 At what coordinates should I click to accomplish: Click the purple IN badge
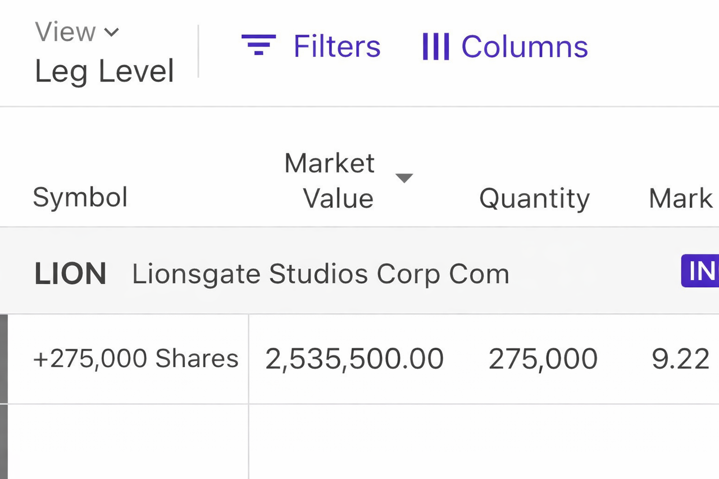click(x=700, y=271)
